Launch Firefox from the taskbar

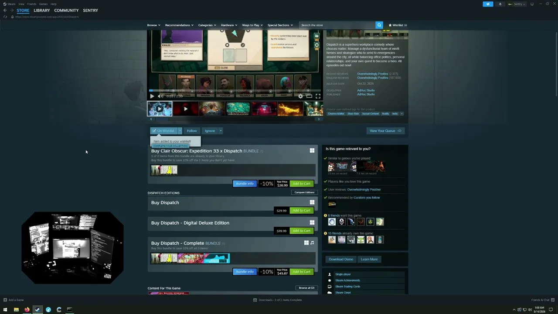click(27, 310)
